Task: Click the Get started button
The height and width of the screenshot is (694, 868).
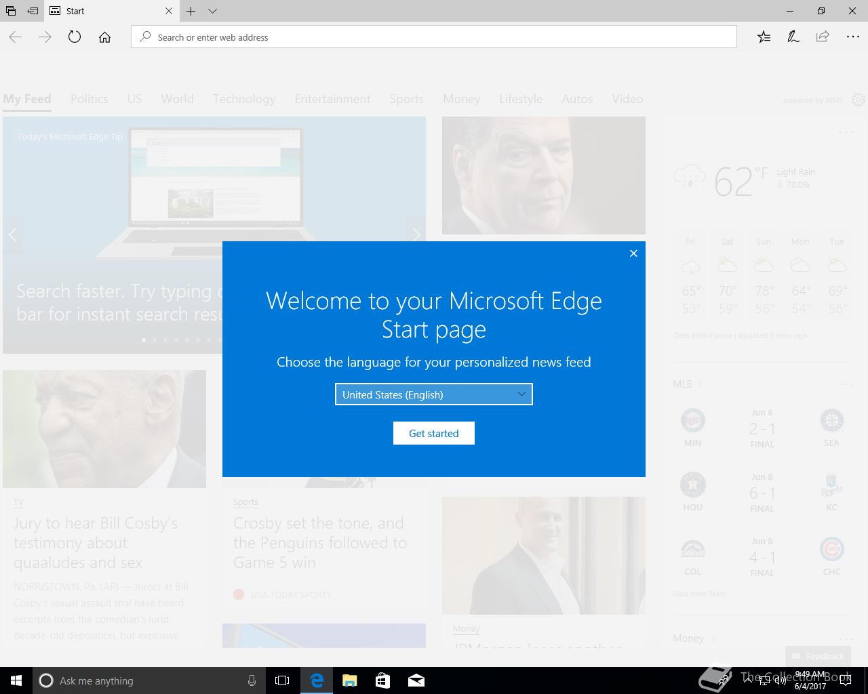Action: pos(434,433)
